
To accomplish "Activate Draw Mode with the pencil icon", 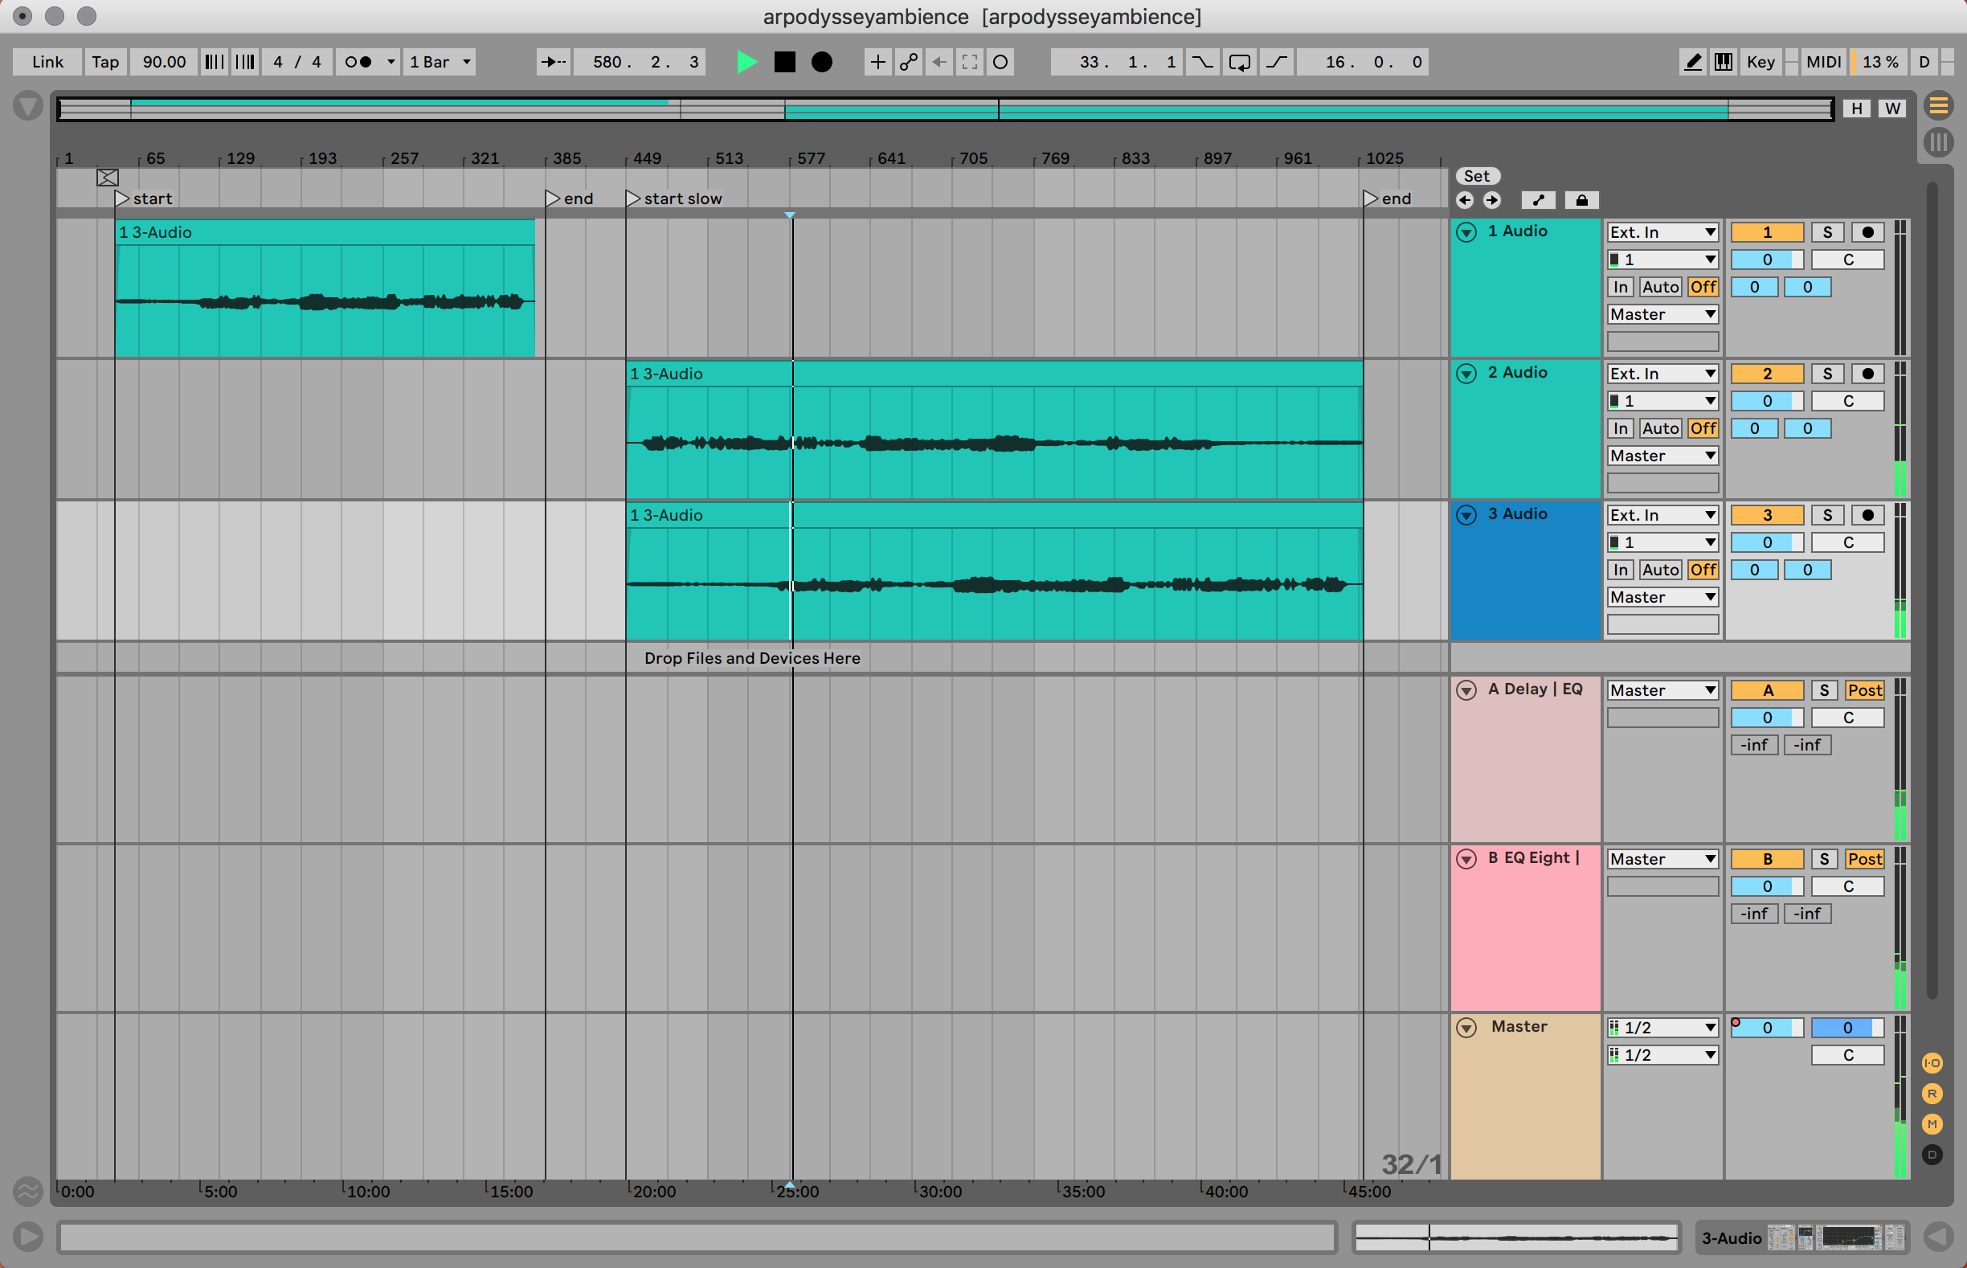I will tap(1693, 62).
